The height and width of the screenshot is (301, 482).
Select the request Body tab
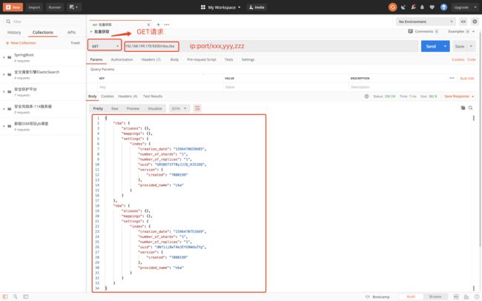[174, 59]
